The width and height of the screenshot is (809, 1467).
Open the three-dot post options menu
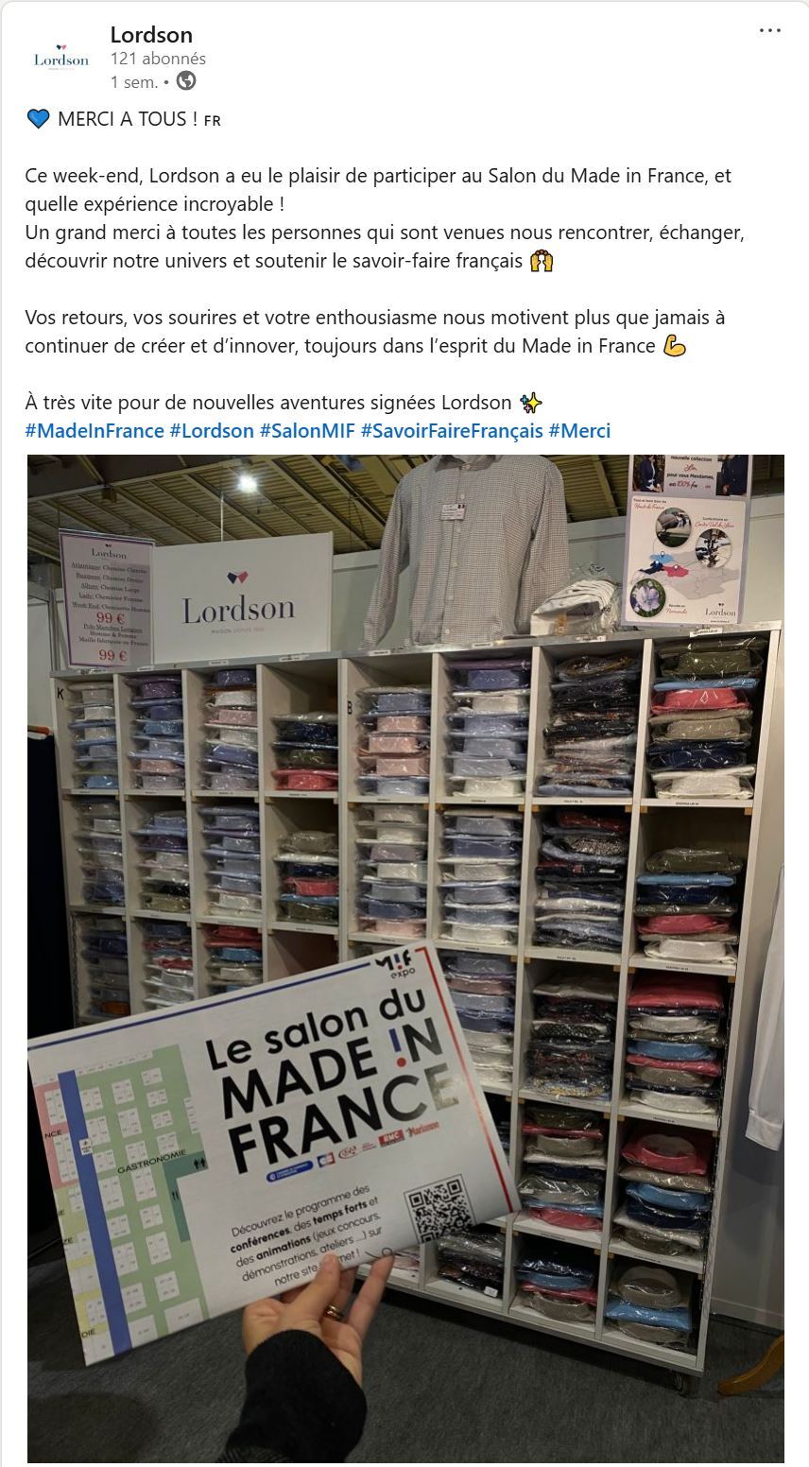[770, 30]
